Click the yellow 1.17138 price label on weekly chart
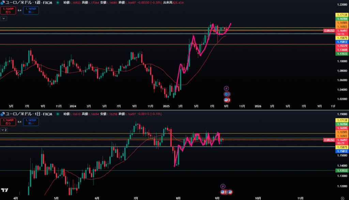The height and width of the screenshot is (200, 349). tap(342, 15)
